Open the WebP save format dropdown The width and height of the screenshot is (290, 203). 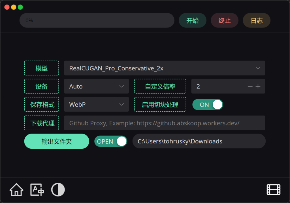pos(96,105)
